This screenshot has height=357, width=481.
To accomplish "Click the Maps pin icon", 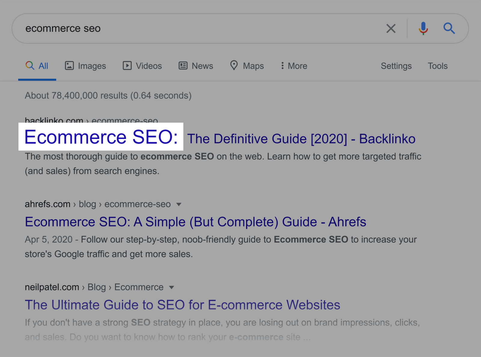I will coord(234,66).
